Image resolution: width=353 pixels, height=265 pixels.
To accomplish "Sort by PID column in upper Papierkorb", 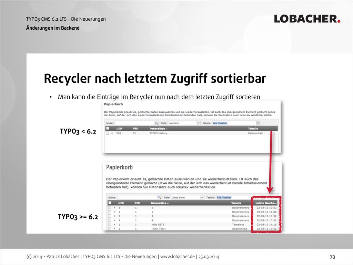I will point(135,129).
